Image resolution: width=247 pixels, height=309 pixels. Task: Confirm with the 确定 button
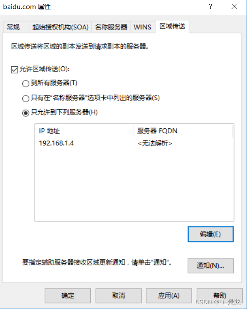click(x=68, y=296)
